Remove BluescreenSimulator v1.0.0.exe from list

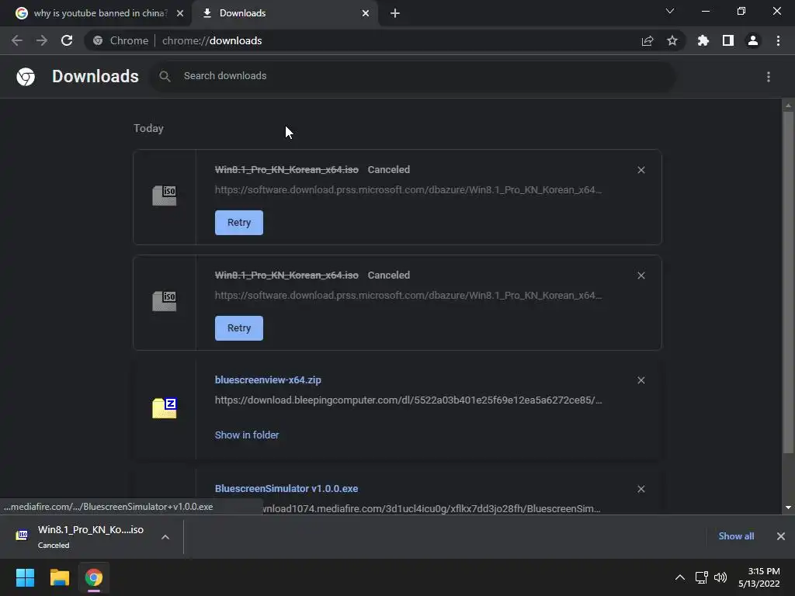(641, 489)
